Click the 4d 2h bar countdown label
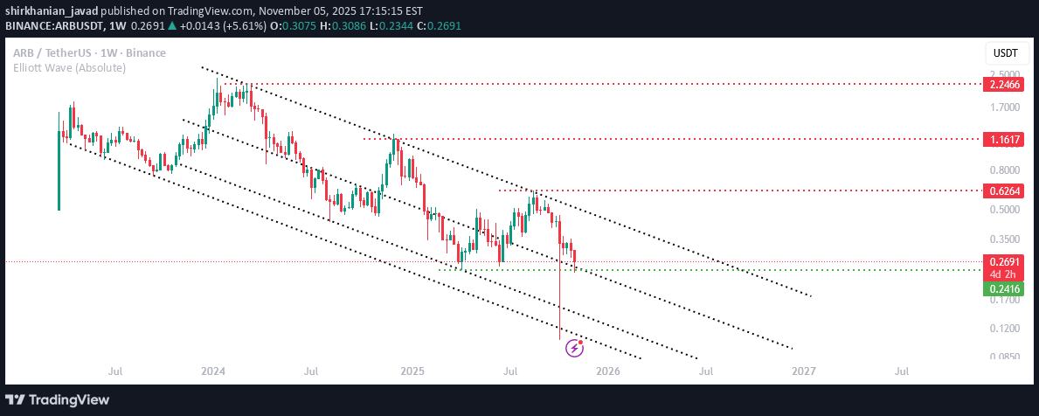Image resolution: width=1039 pixels, height=416 pixels. click(1002, 274)
